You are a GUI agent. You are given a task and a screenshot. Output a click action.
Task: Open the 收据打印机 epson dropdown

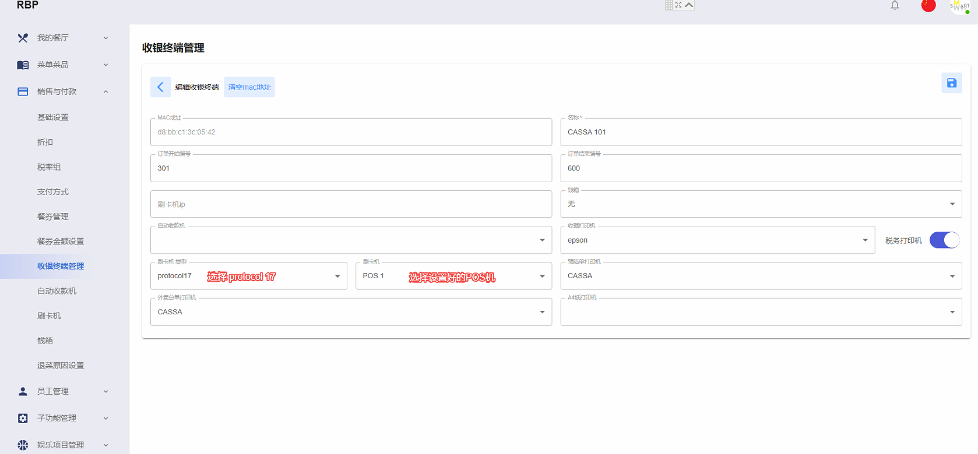717,240
